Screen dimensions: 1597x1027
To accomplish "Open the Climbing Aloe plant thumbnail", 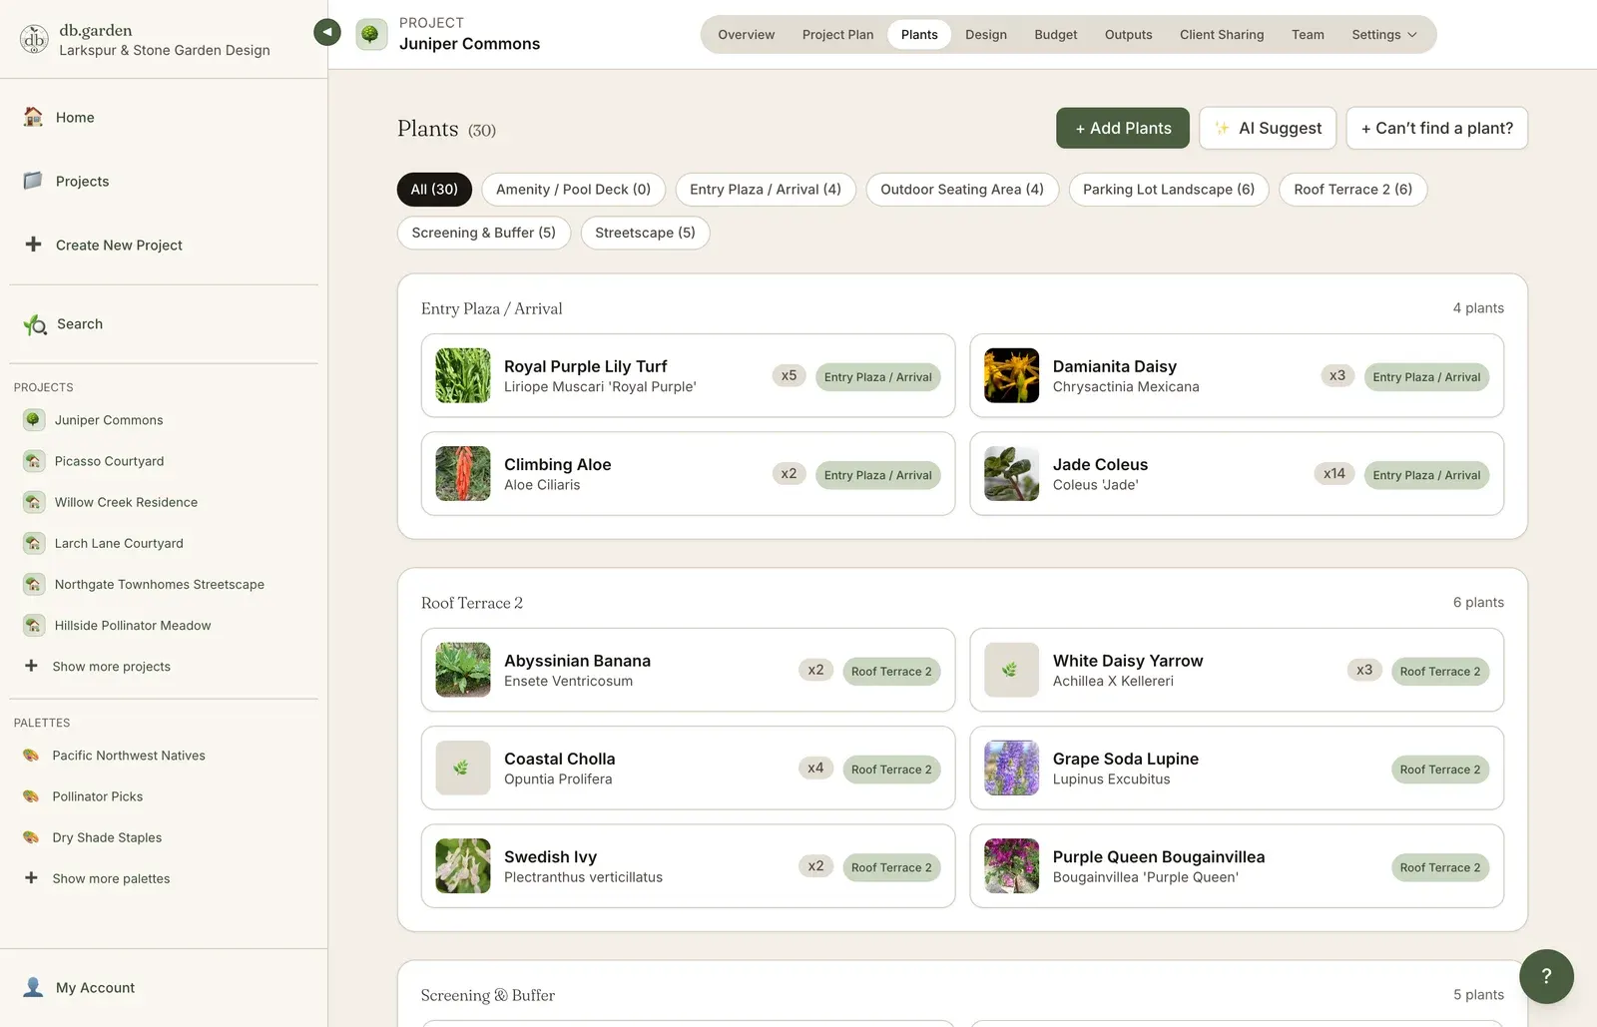I will coord(463,473).
